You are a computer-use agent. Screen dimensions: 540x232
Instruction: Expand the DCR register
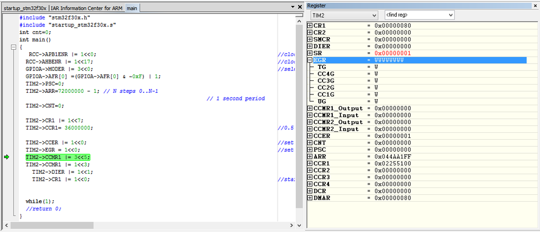(310, 191)
